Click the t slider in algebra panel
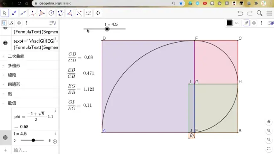 [32, 140]
